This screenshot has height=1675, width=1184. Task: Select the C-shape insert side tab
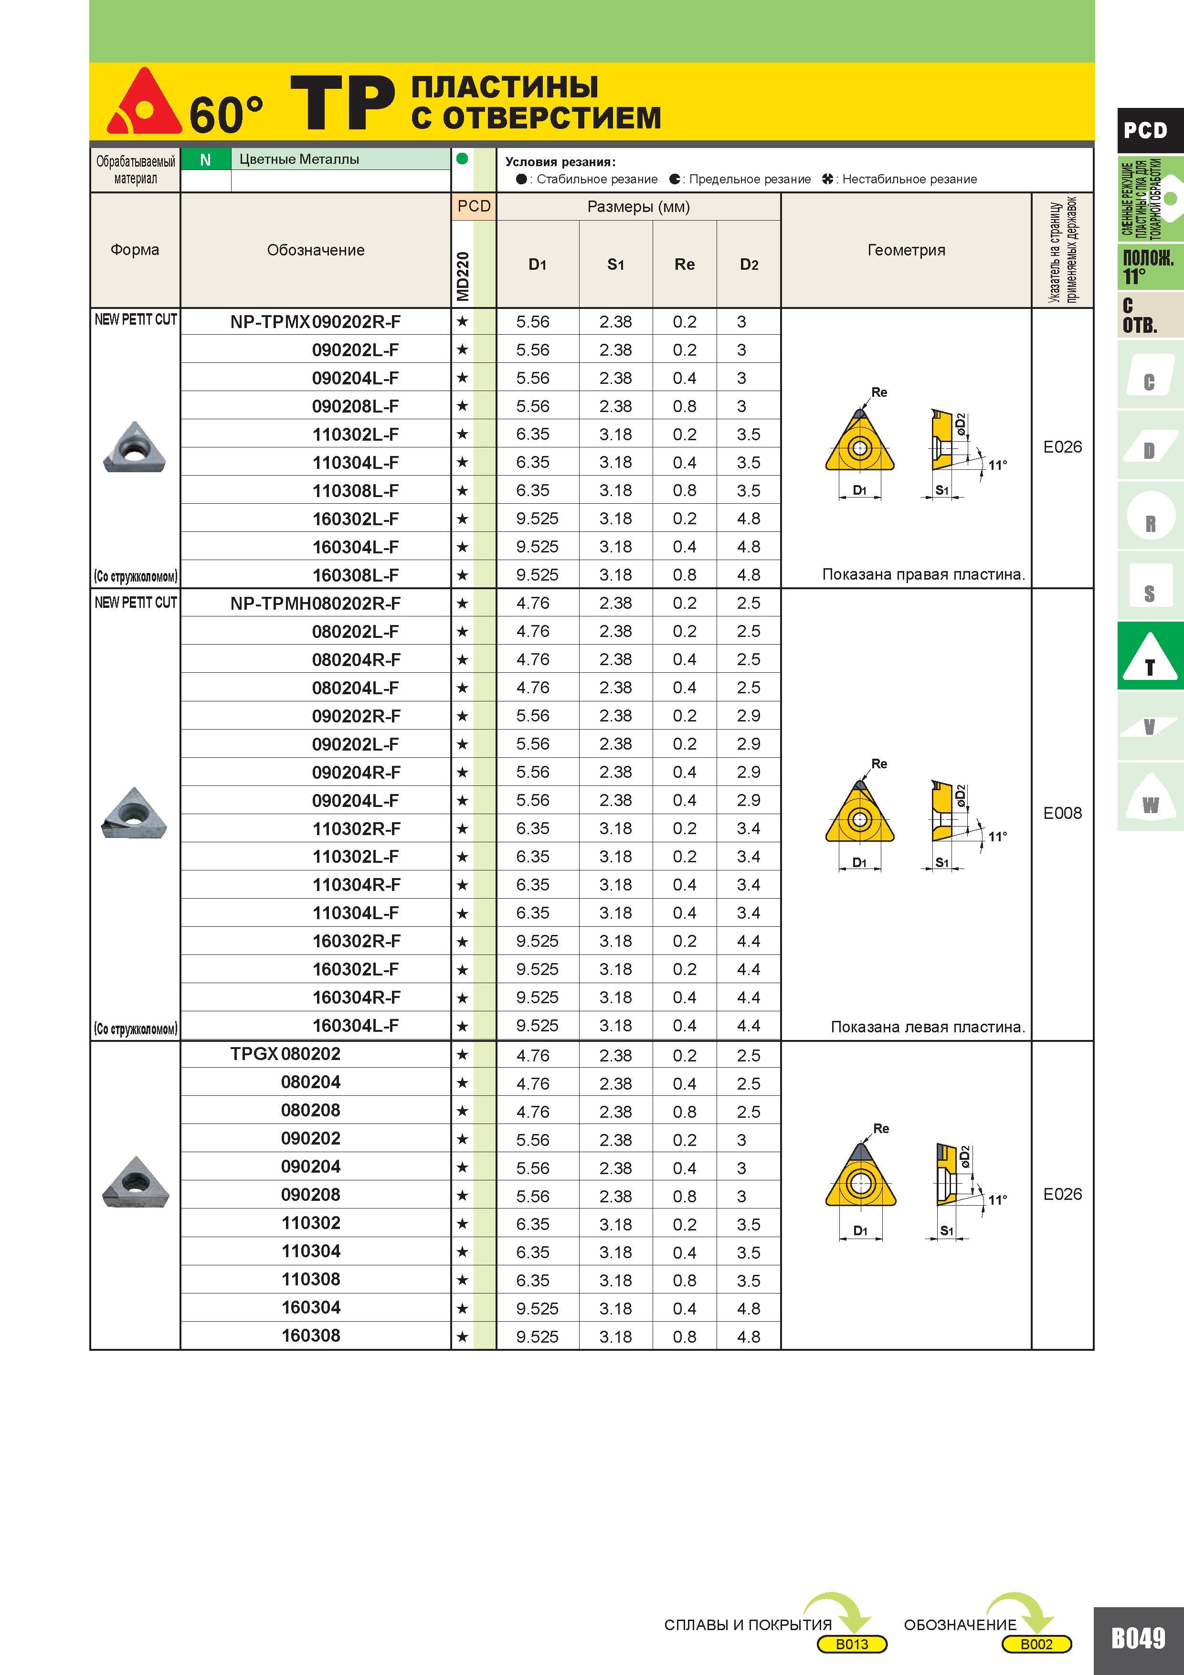(x=1151, y=375)
